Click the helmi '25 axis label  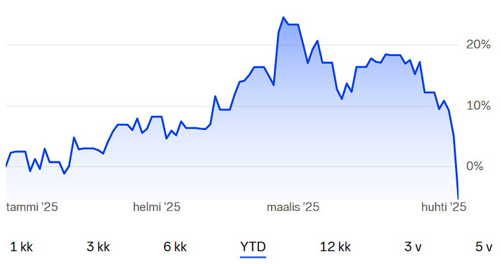(156, 207)
